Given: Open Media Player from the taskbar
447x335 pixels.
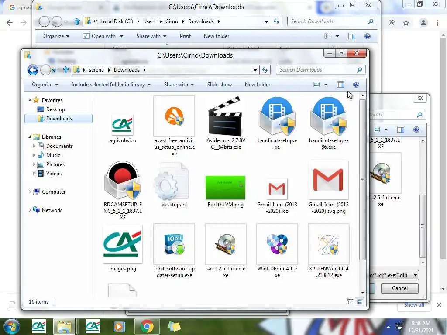Looking at the screenshot, I should click(x=119, y=326).
